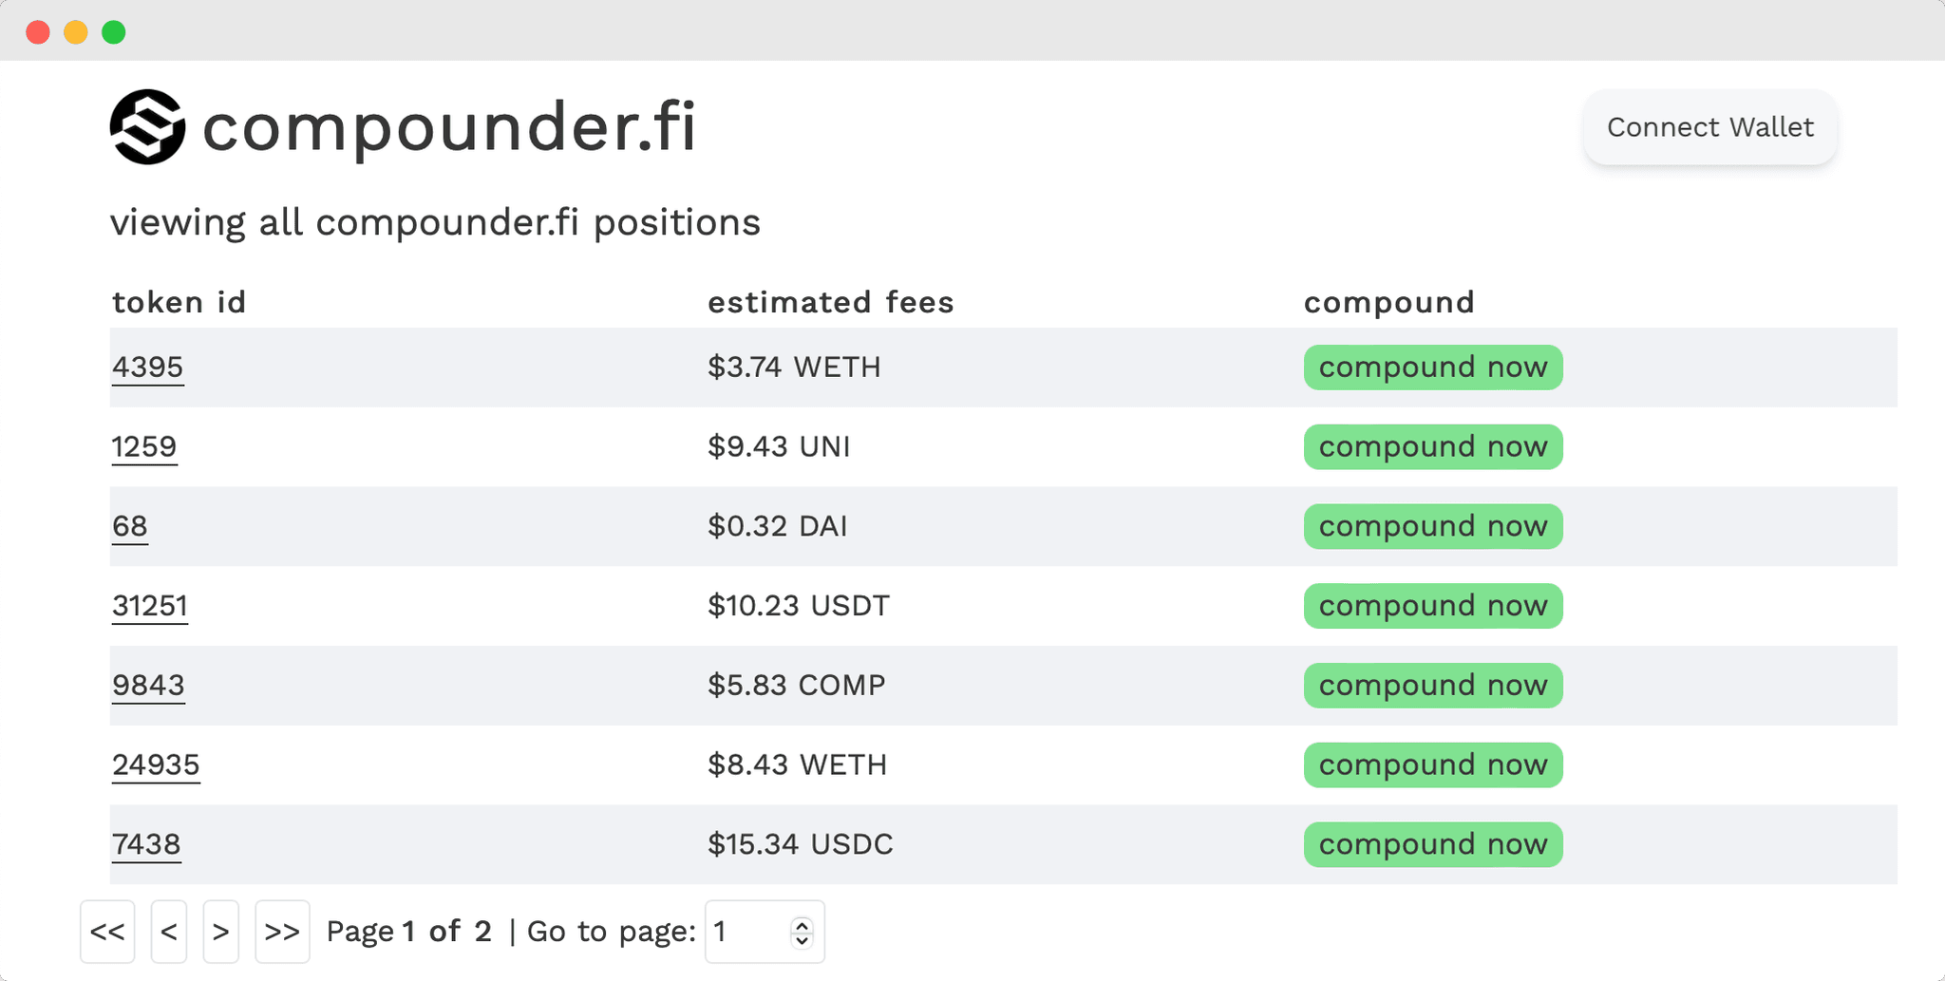Go to the first page with << button
This screenshot has width=1945, height=981.
[x=107, y=932]
